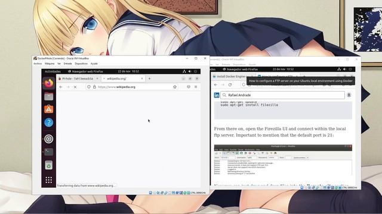Click CTRL DERECHA host key in right window
Image resolution: width=382 pixels, height=214 pixels.
click(350, 188)
